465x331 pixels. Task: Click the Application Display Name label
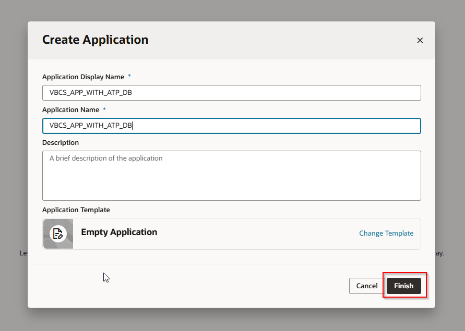pyautogui.click(x=82, y=77)
